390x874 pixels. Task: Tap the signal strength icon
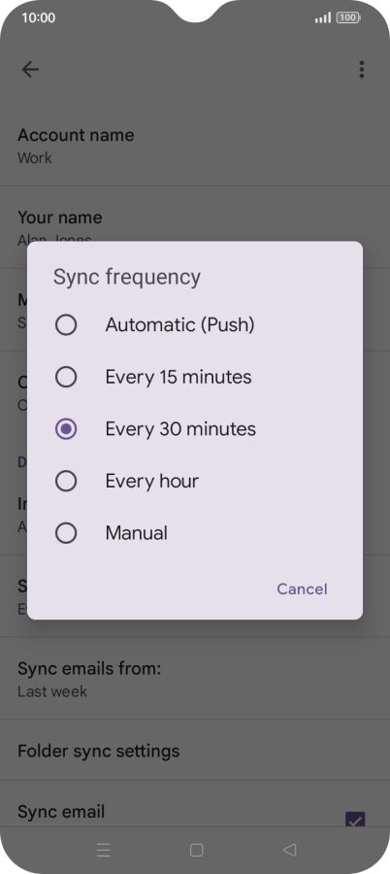point(323,17)
